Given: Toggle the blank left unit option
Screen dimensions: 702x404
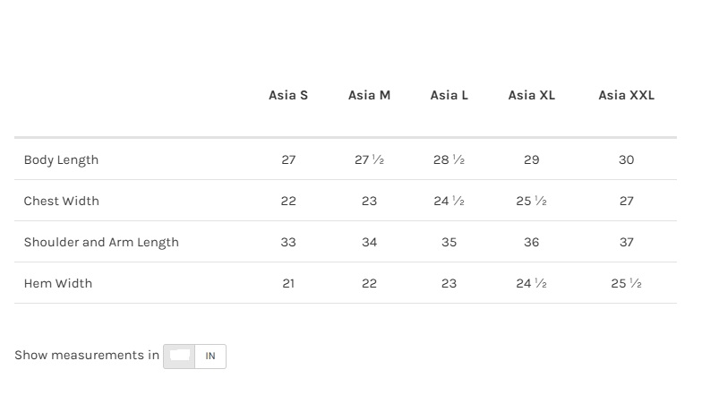Looking at the screenshot, I should [x=180, y=357].
